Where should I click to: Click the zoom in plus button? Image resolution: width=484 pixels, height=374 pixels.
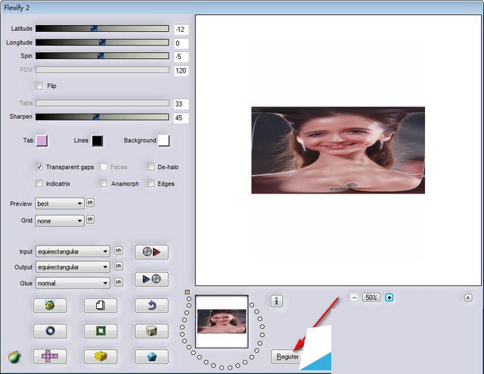point(389,298)
